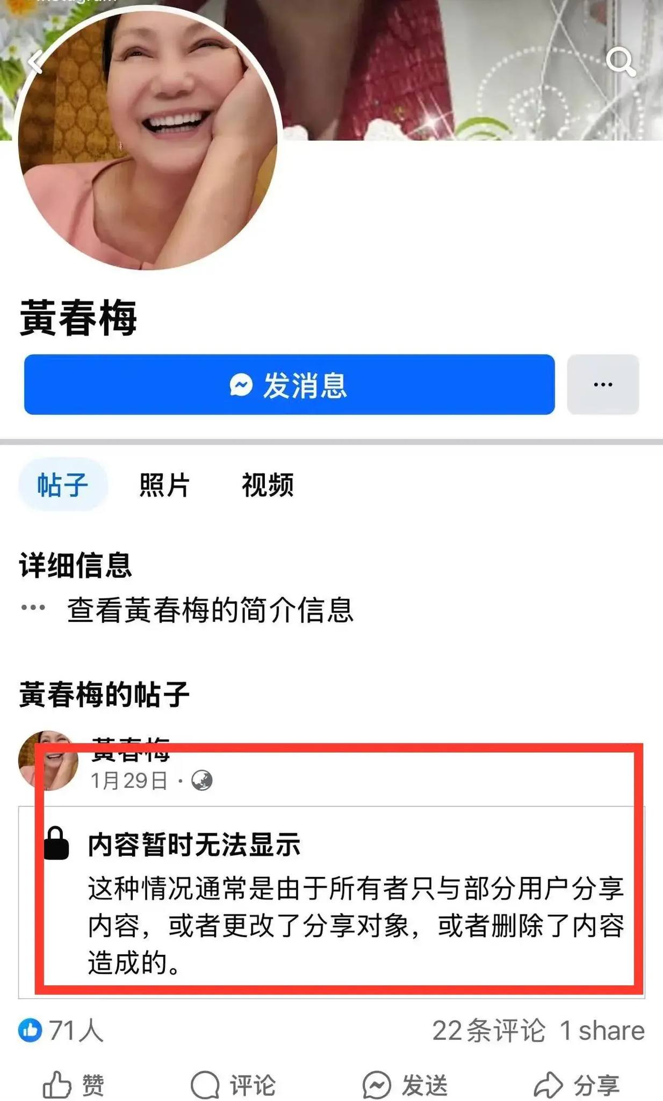This screenshot has height=1101, width=663.
Task: Tap the thumbs-up 赞 icon
Action: (x=56, y=1084)
